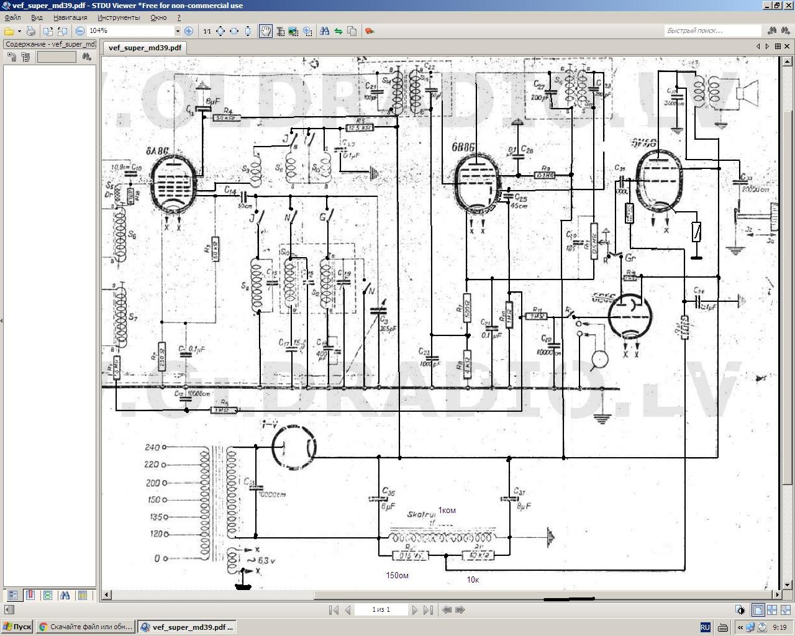Screen dimensions: 795x636
Task: Click the zoom out minus button
Action: [x=80, y=31]
